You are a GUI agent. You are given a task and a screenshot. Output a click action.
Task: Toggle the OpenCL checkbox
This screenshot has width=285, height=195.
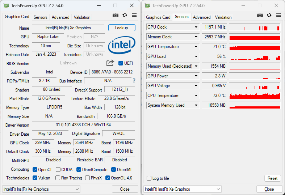(35, 170)
